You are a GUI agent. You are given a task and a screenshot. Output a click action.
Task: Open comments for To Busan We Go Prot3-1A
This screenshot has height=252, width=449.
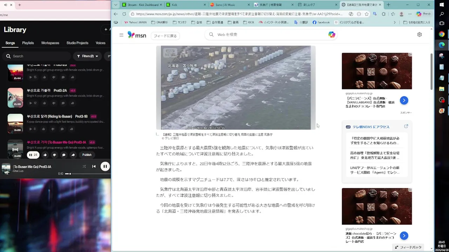pos(64,155)
